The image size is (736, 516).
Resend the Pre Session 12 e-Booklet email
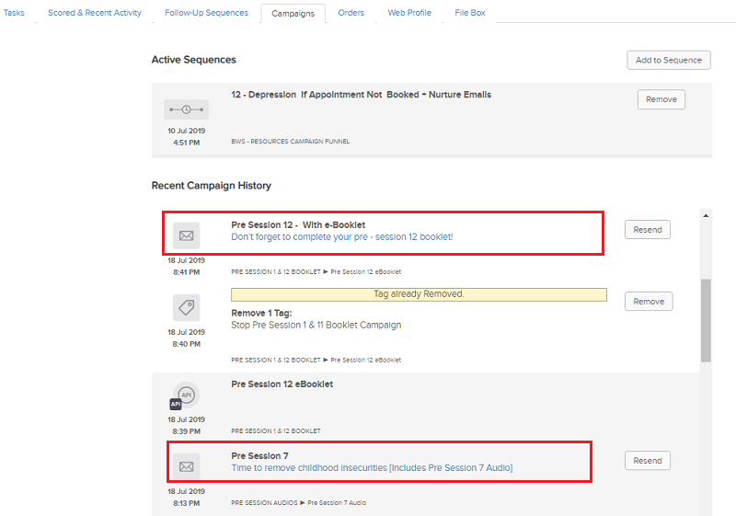[647, 230]
